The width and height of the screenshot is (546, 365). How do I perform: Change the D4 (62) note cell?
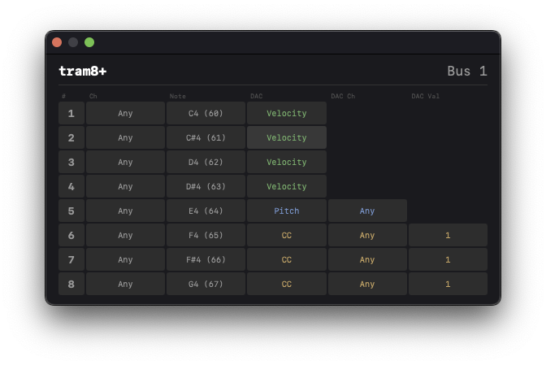tap(206, 162)
